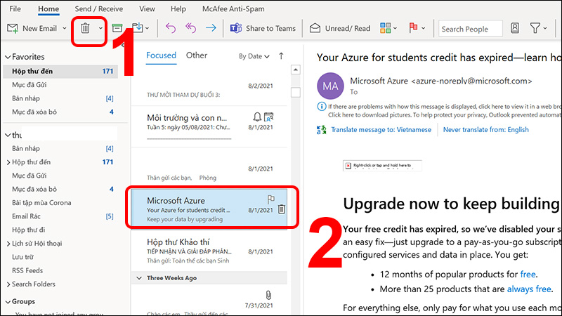Click the info icon in message header

[322, 107]
